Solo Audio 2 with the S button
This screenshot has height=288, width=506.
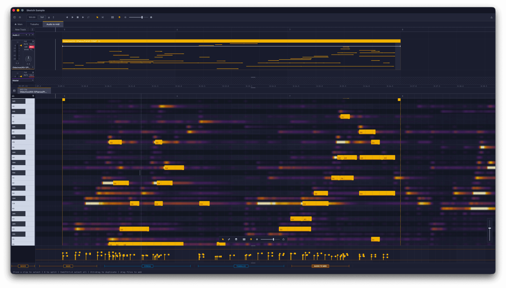30,35
